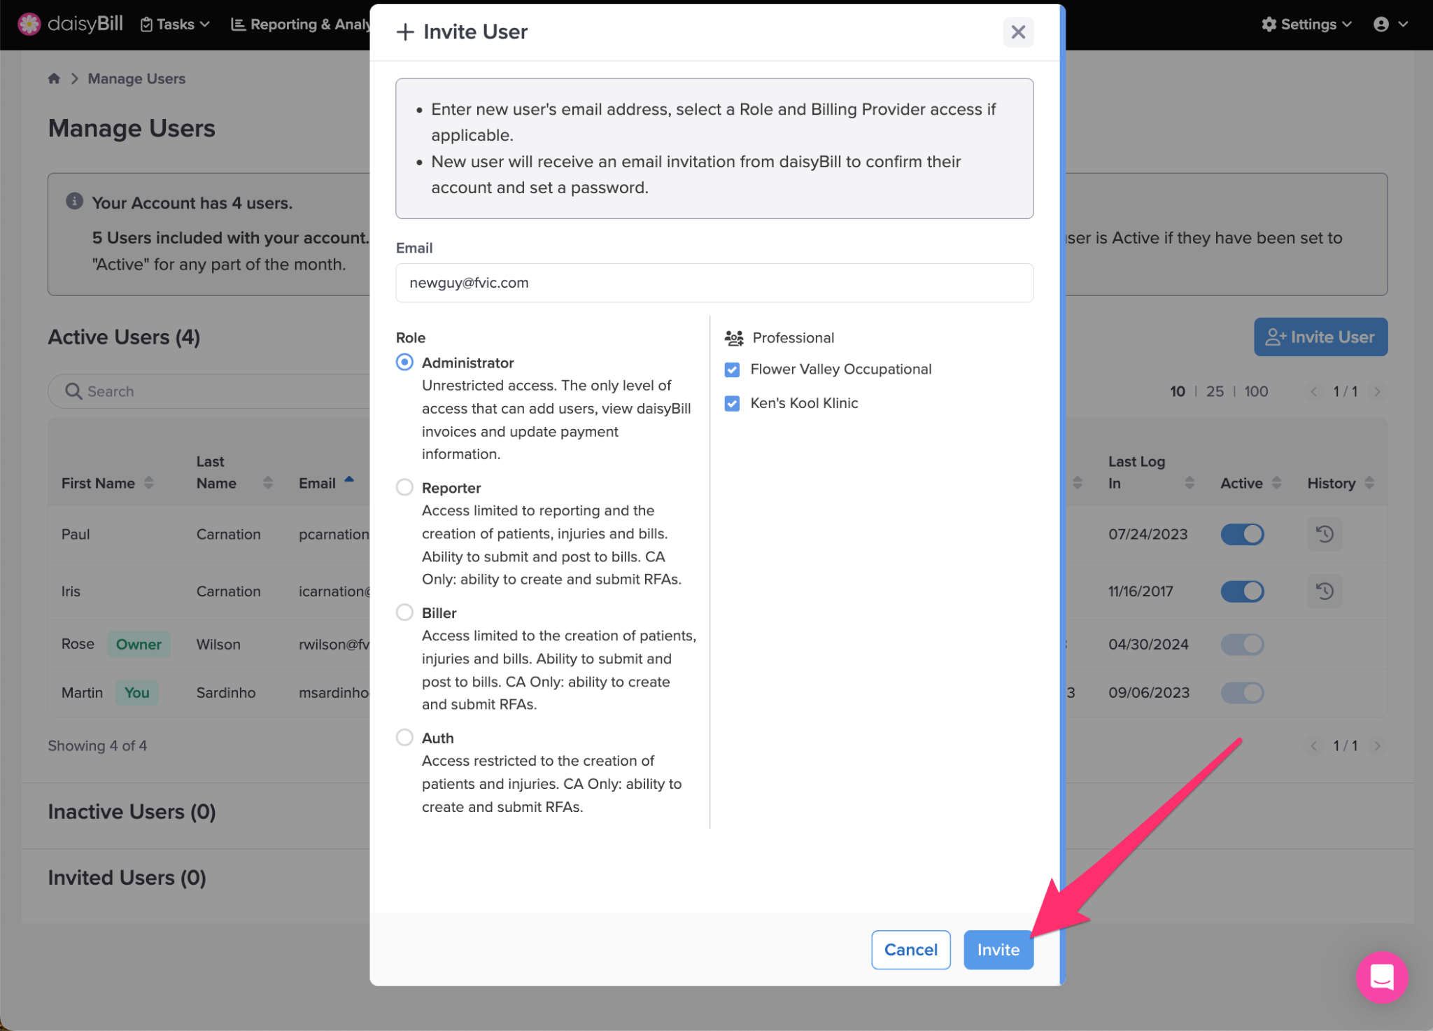The width and height of the screenshot is (1433, 1031).
Task: Open the pink chat support bubble
Action: [x=1381, y=977]
